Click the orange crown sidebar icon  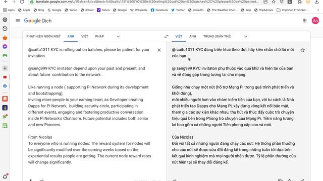(x=5, y=38)
